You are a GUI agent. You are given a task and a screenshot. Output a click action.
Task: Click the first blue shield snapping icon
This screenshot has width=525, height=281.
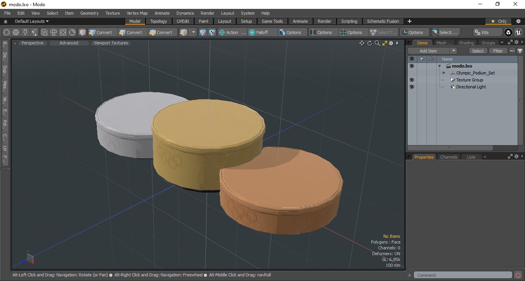click(203, 32)
